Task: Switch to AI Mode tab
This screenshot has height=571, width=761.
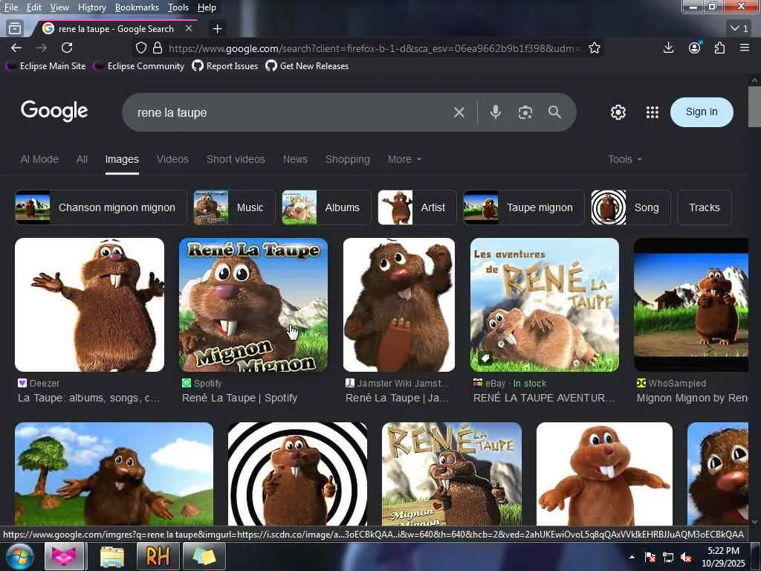Action: click(x=39, y=159)
